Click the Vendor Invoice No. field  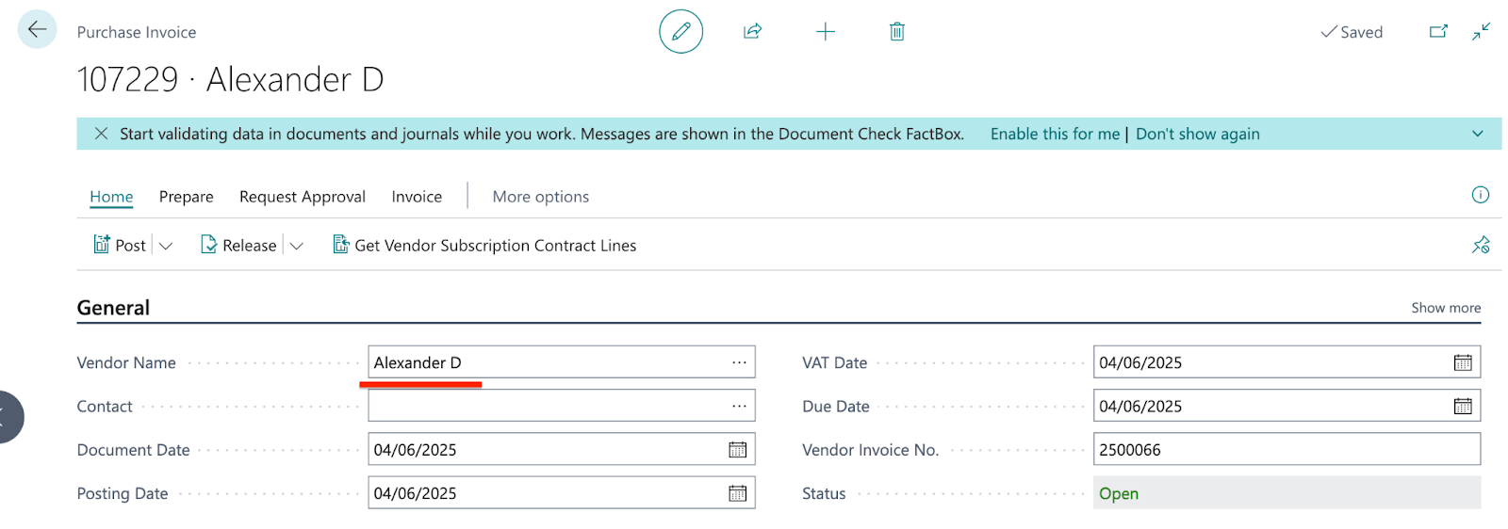pyautogui.click(x=1286, y=450)
